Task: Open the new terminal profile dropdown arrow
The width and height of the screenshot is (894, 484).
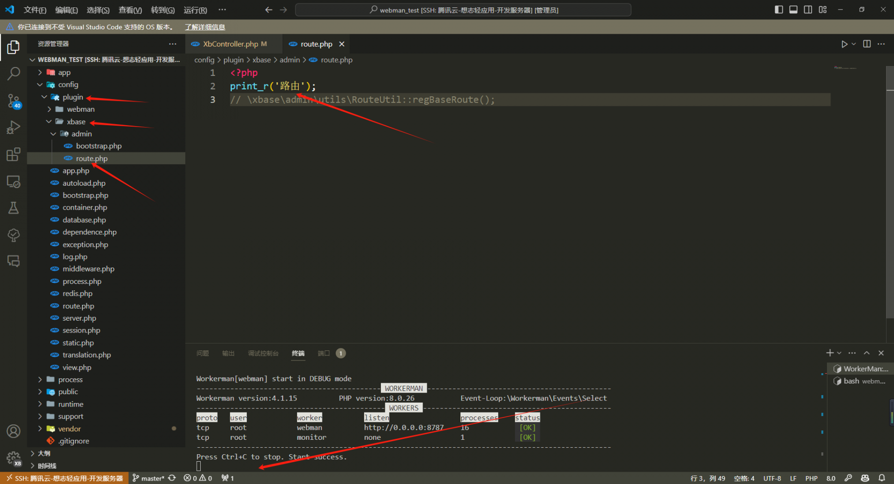Action: (839, 353)
